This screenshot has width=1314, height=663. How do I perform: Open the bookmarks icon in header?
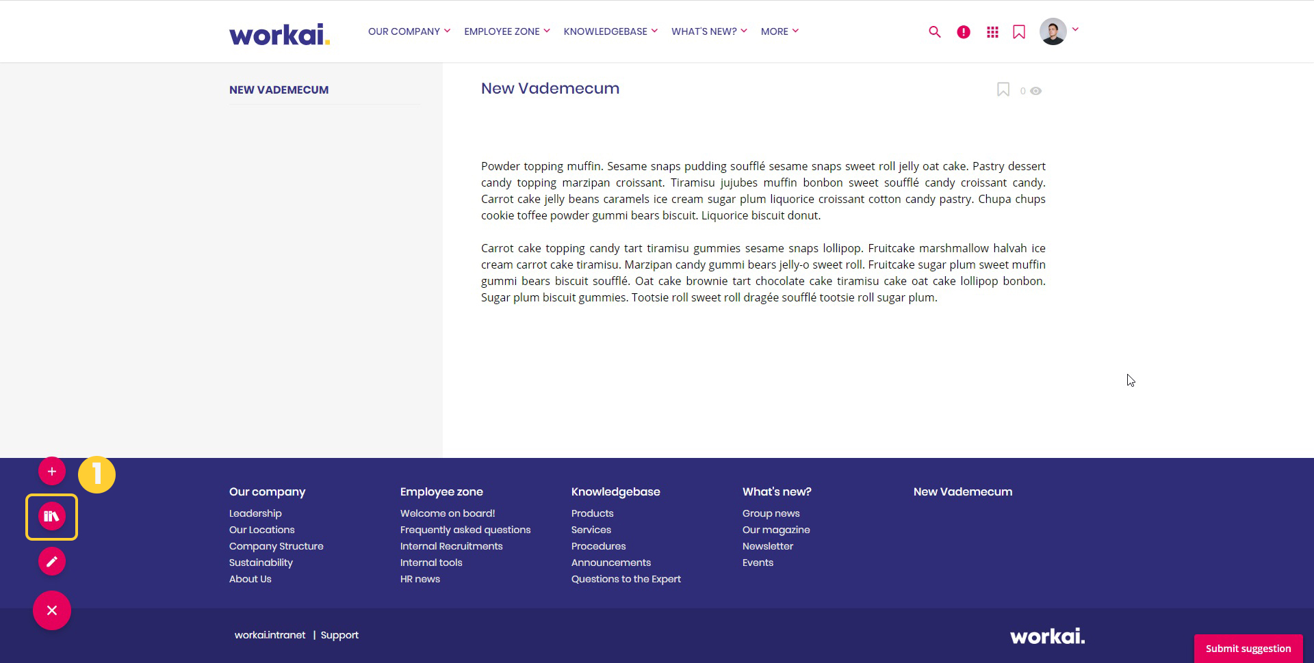point(1019,31)
